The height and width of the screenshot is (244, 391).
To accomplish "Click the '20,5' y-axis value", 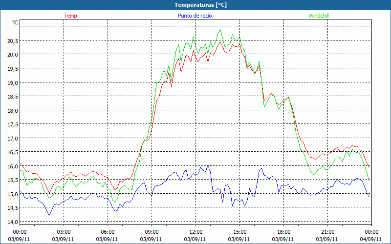I will [13, 41].
